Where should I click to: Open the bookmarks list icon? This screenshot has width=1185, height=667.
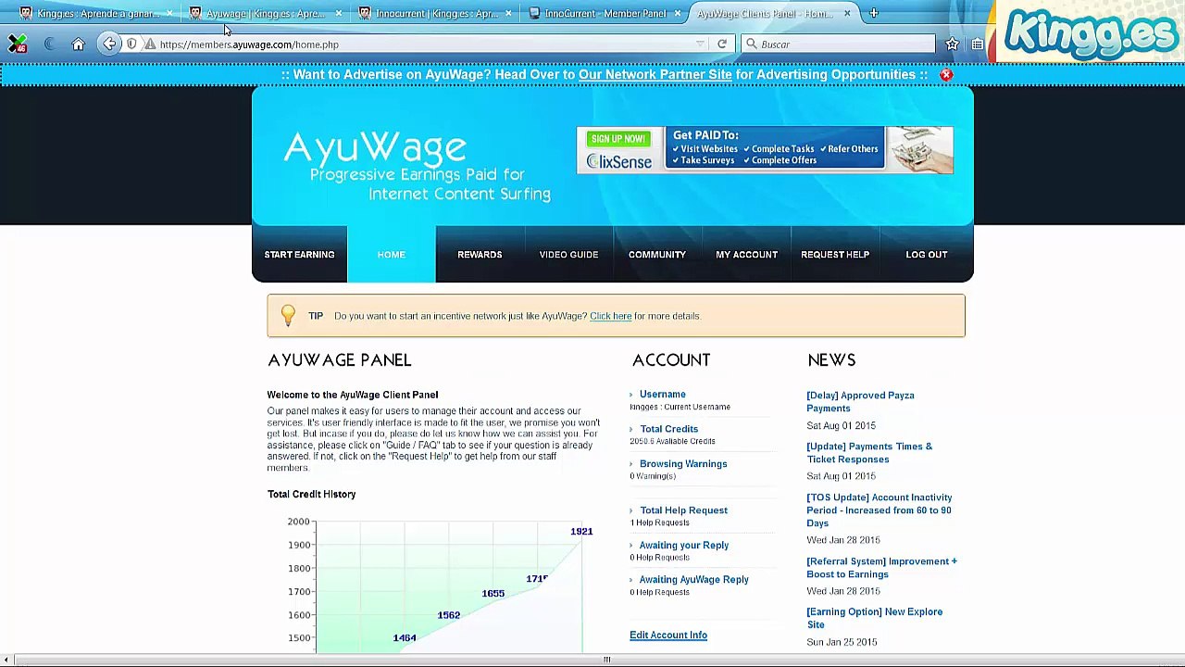[x=978, y=44]
